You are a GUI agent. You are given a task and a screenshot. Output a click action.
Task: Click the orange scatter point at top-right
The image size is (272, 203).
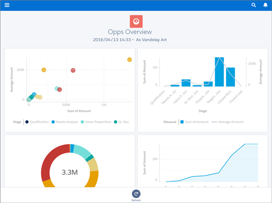tap(129, 60)
